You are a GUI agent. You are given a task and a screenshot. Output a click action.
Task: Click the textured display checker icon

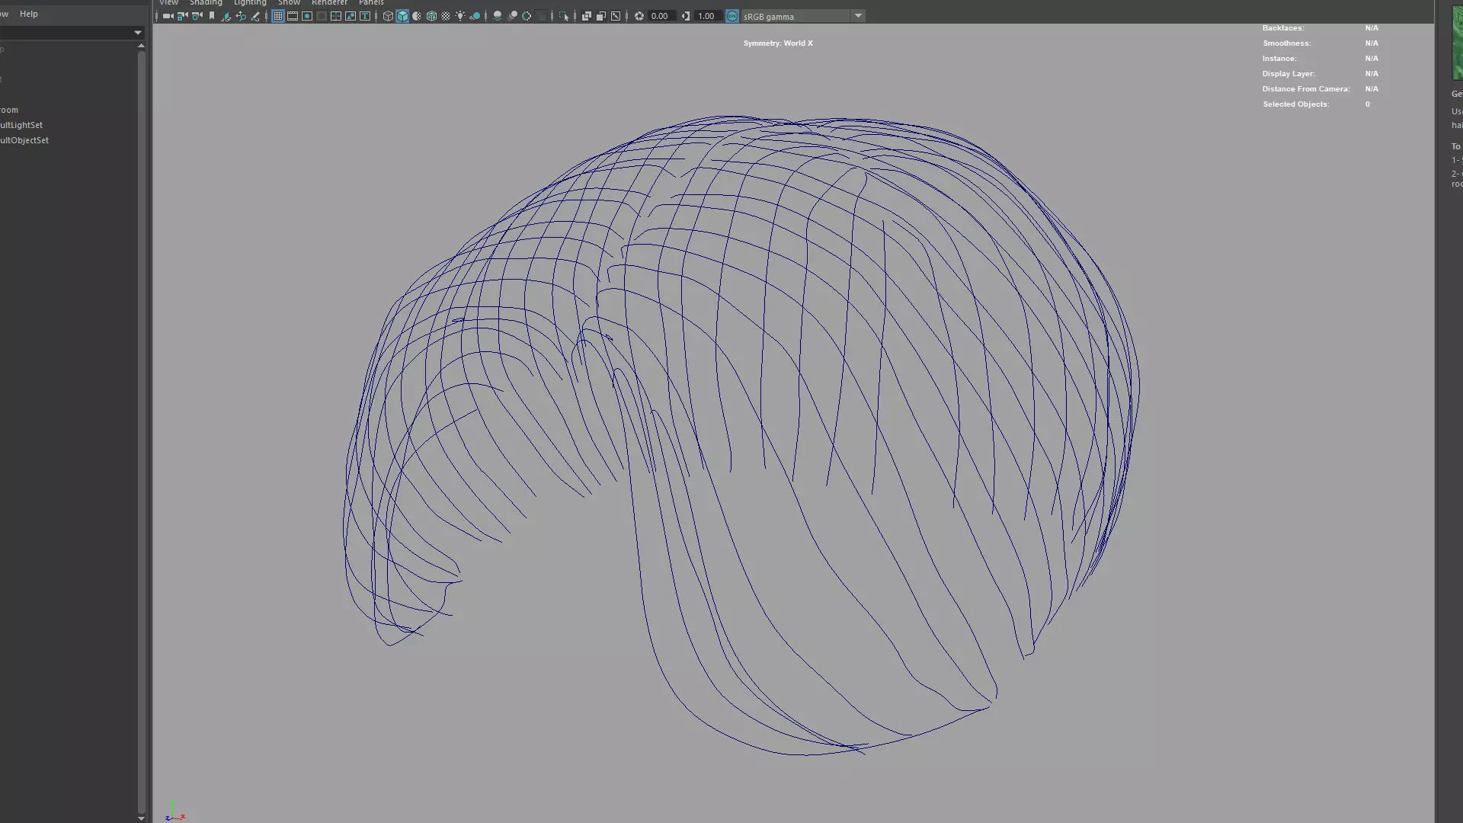click(x=446, y=16)
